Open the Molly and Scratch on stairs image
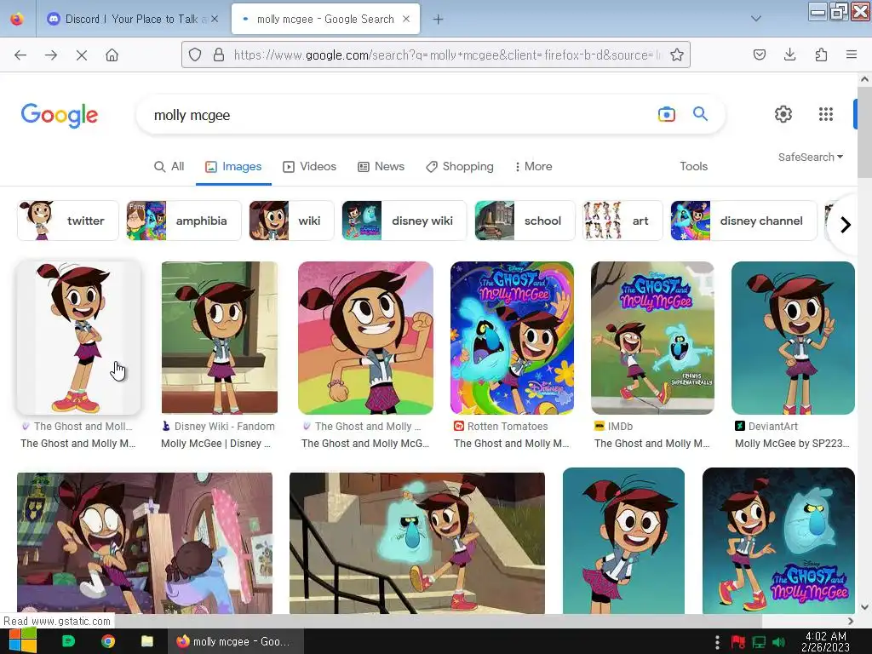The image size is (872, 654). [x=417, y=542]
